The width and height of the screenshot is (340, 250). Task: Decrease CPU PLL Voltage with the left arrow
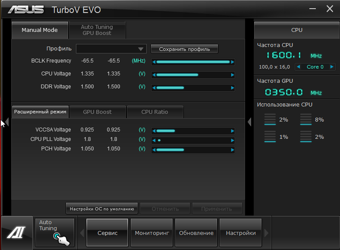tap(154, 141)
